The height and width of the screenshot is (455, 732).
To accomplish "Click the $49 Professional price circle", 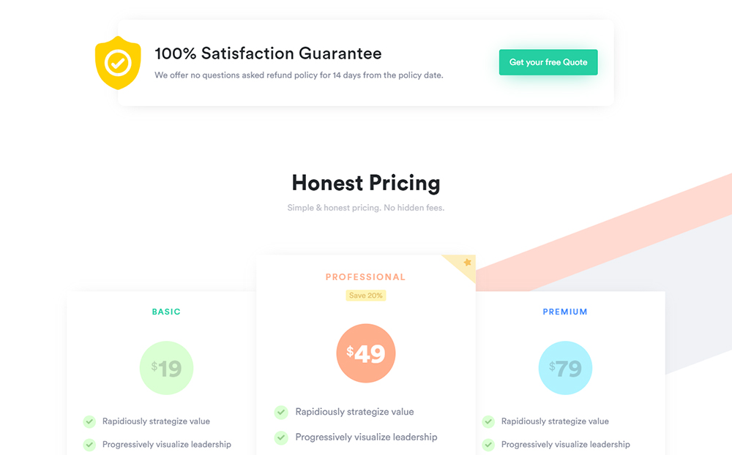I will [x=365, y=353].
